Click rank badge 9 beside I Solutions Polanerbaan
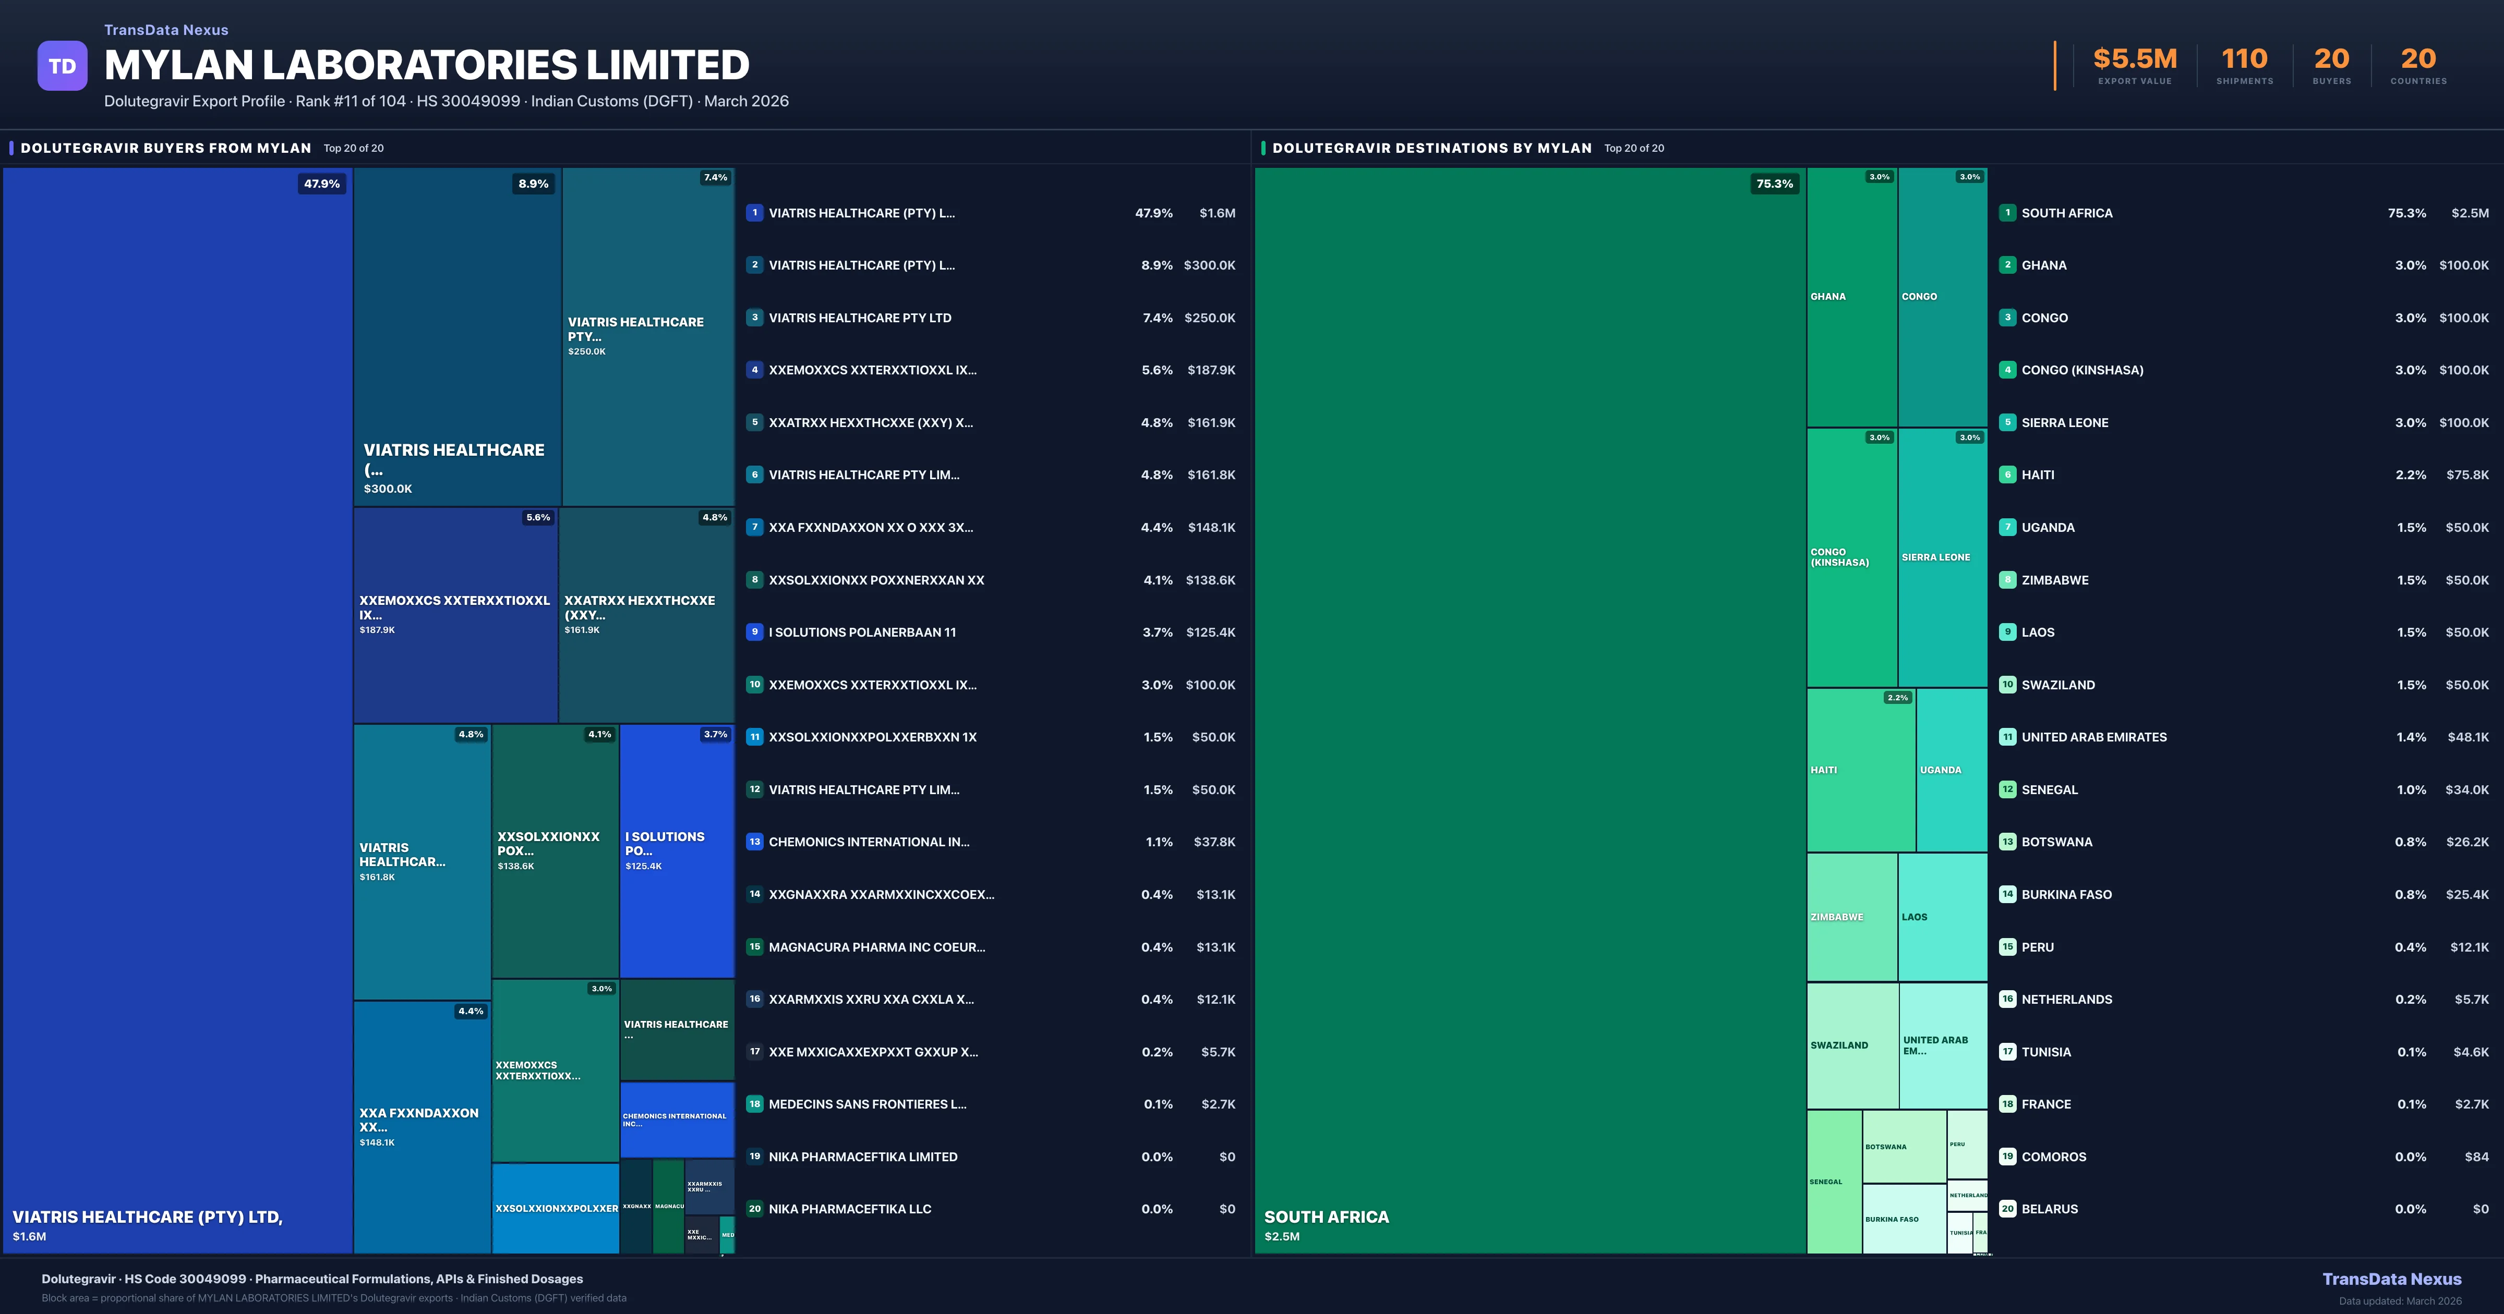2504x1314 pixels. click(754, 632)
